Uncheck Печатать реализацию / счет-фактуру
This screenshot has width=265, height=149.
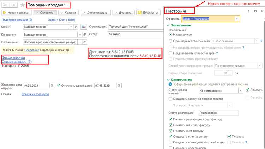(170, 119)
